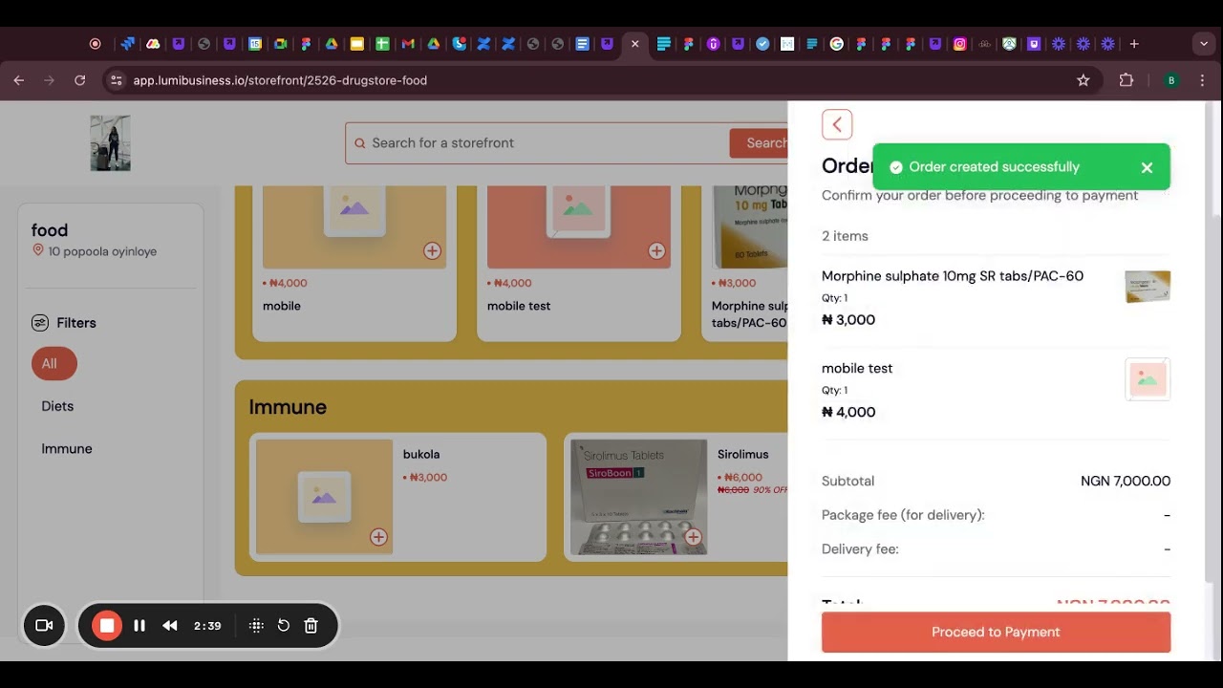Viewport: 1223px width, 688px height.
Task: Open the tab search dropdown arrow
Action: (x=1203, y=44)
